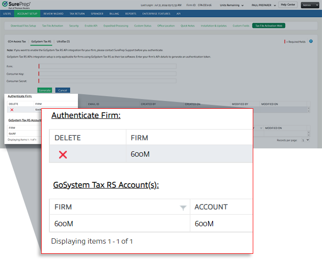Switch to Download Files Setup tab

pos(23,26)
